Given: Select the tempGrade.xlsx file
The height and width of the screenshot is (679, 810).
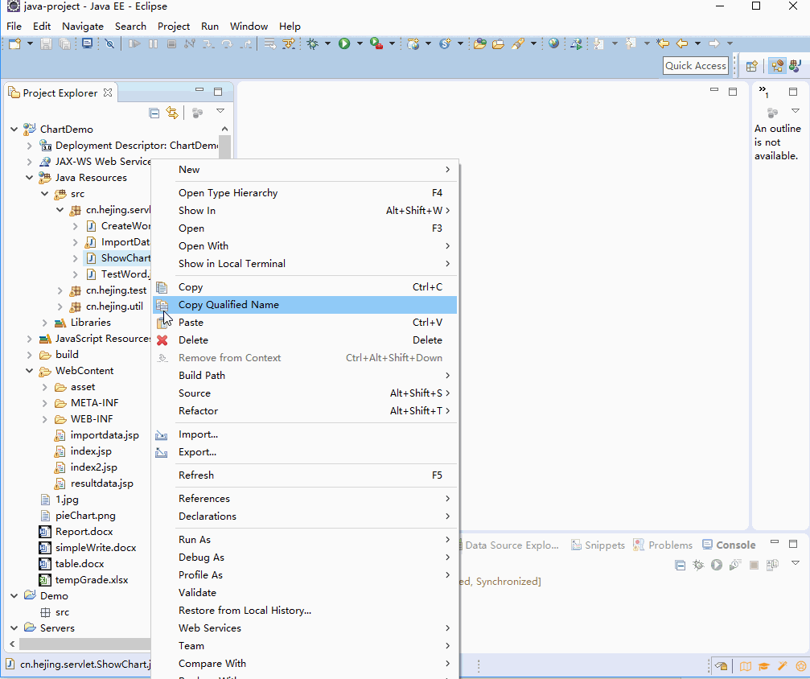Looking at the screenshot, I should [84, 580].
